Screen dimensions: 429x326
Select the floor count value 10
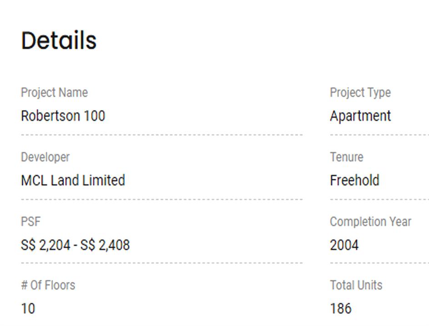pyautogui.click(x=28, y=309)
